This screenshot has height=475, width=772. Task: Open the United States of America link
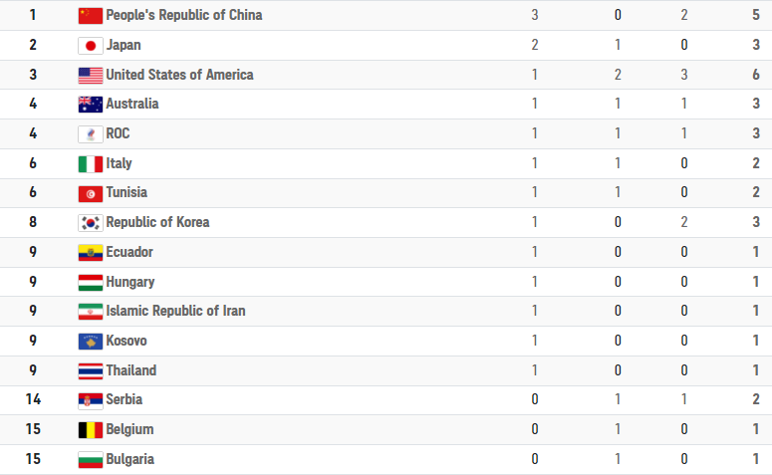click(x=179, y=75)
